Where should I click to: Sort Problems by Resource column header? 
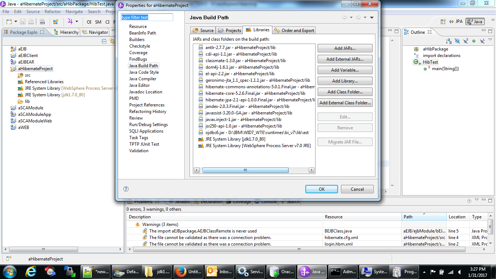[x=362, y=217]
